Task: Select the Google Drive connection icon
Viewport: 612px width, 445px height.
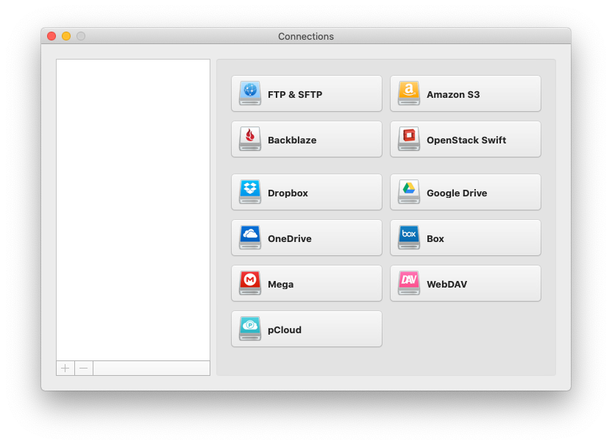Action: tap(409, 192)
